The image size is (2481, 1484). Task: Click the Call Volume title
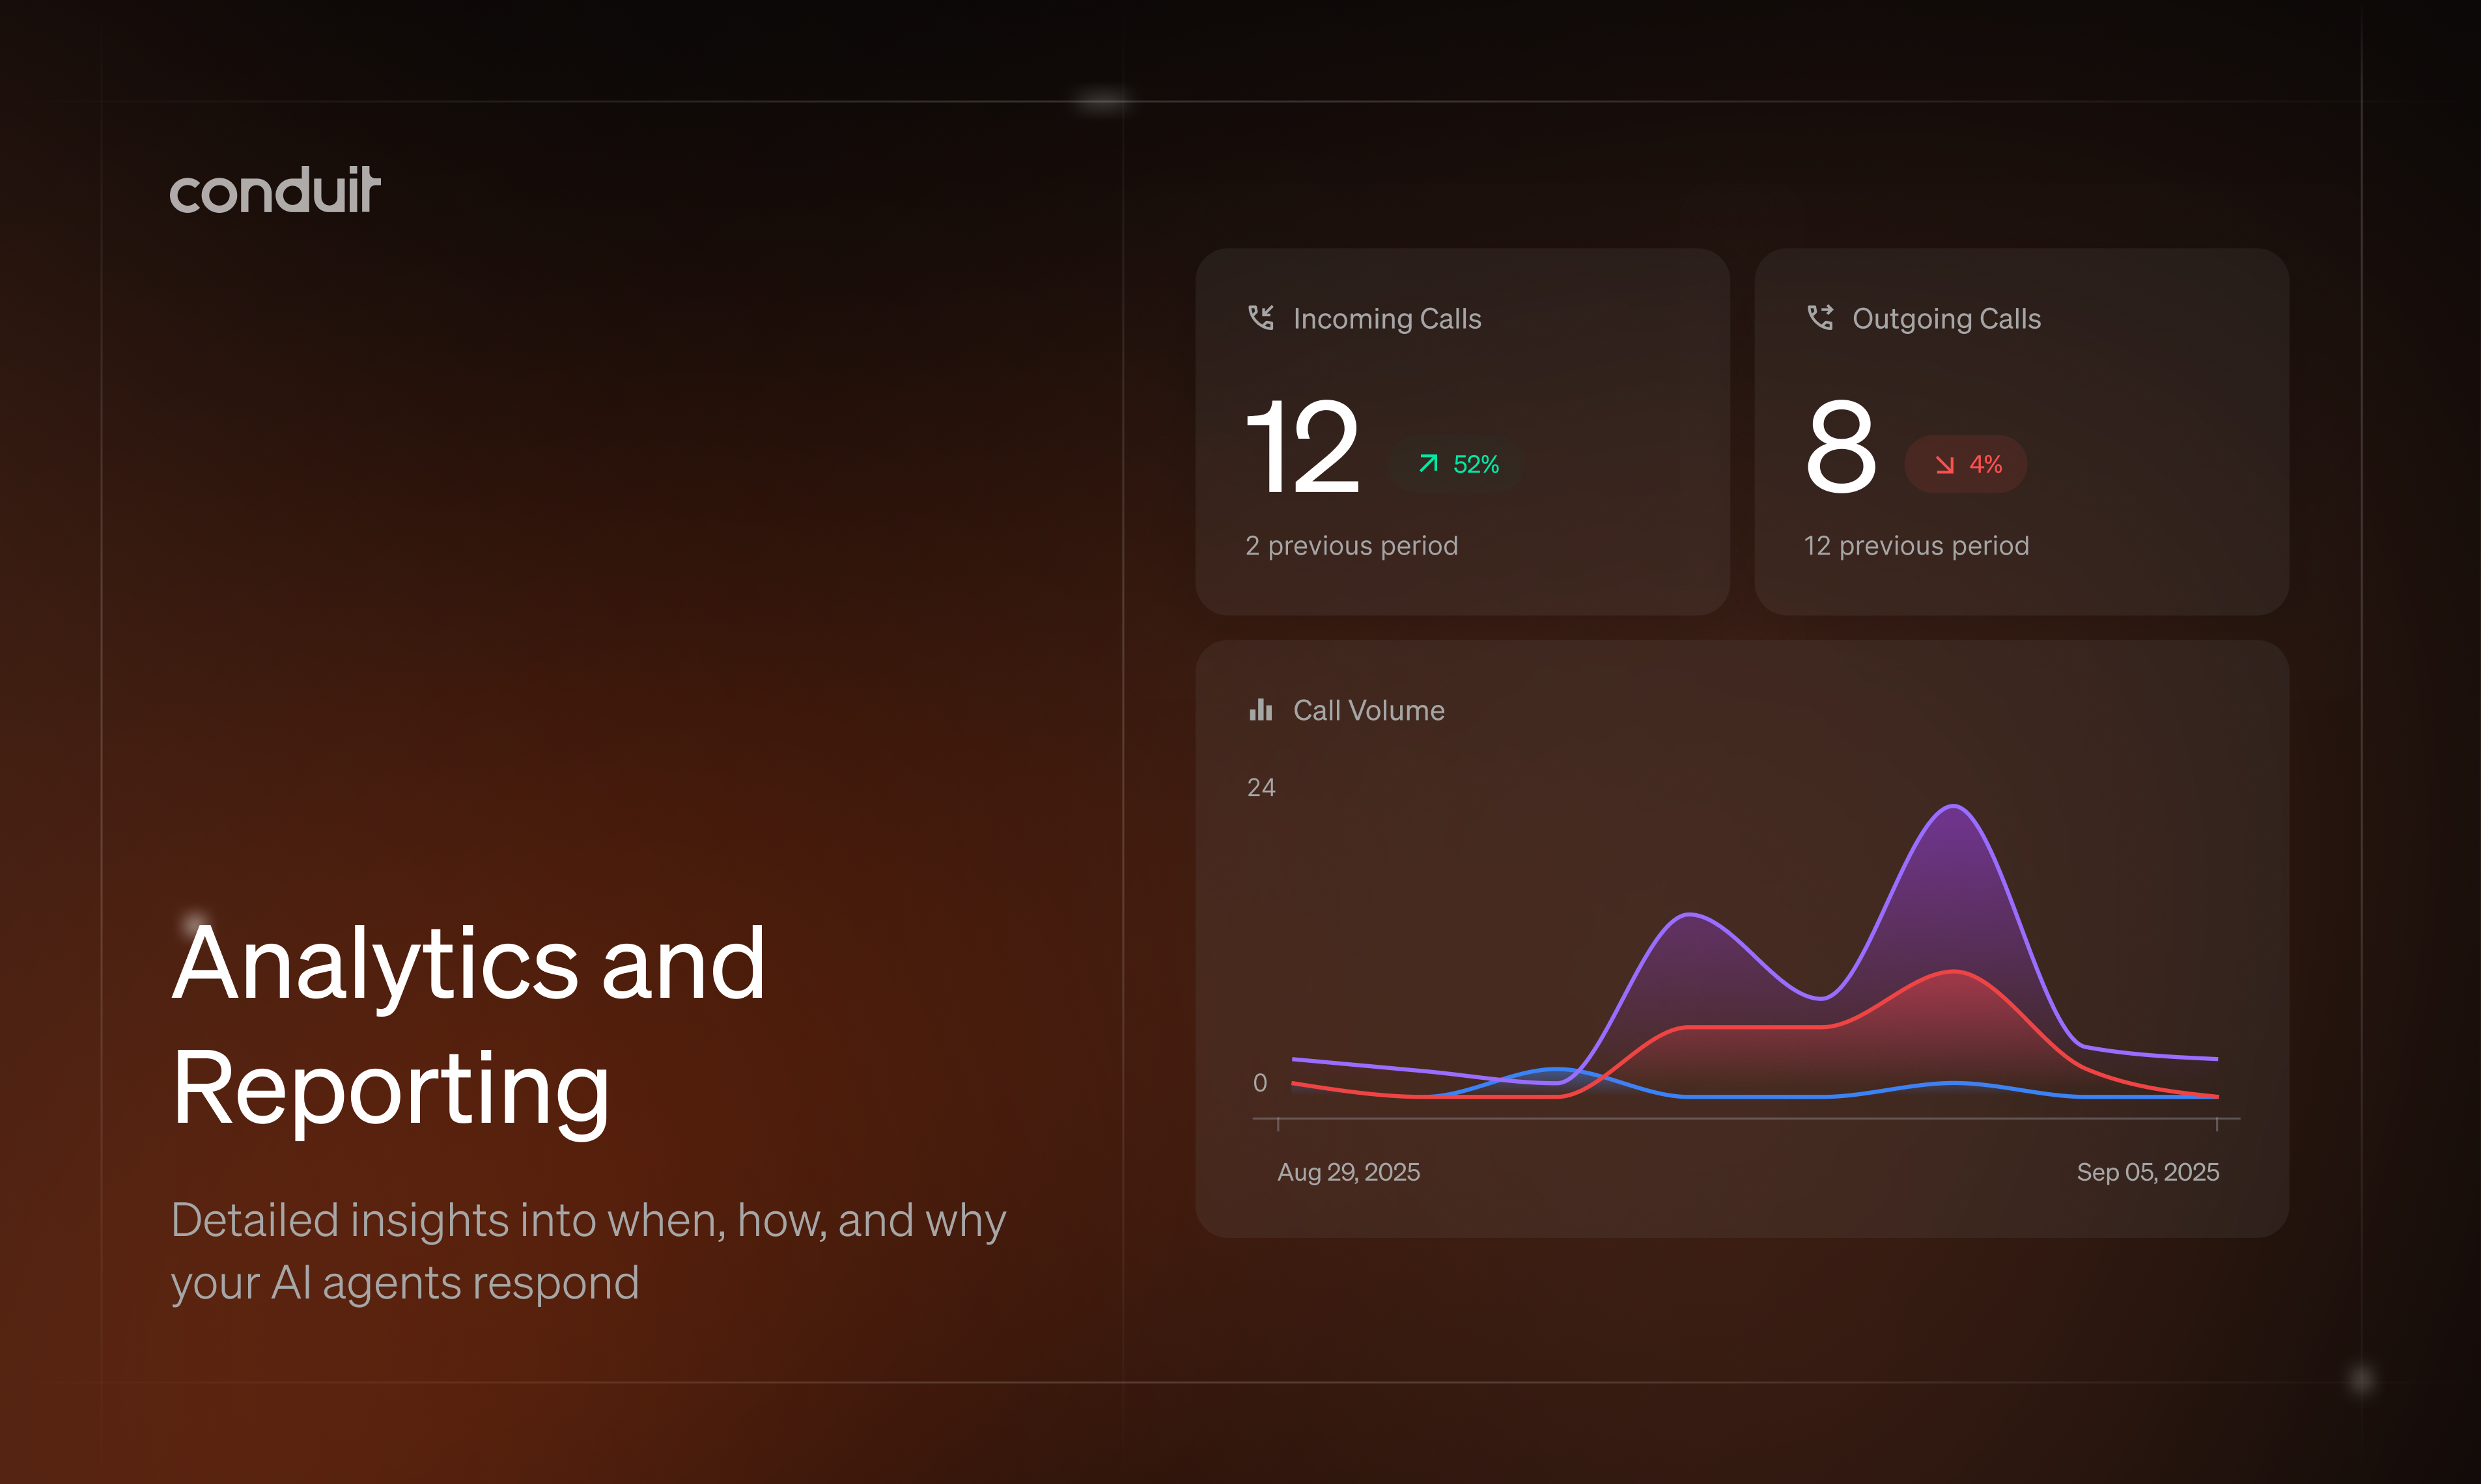1369,711
